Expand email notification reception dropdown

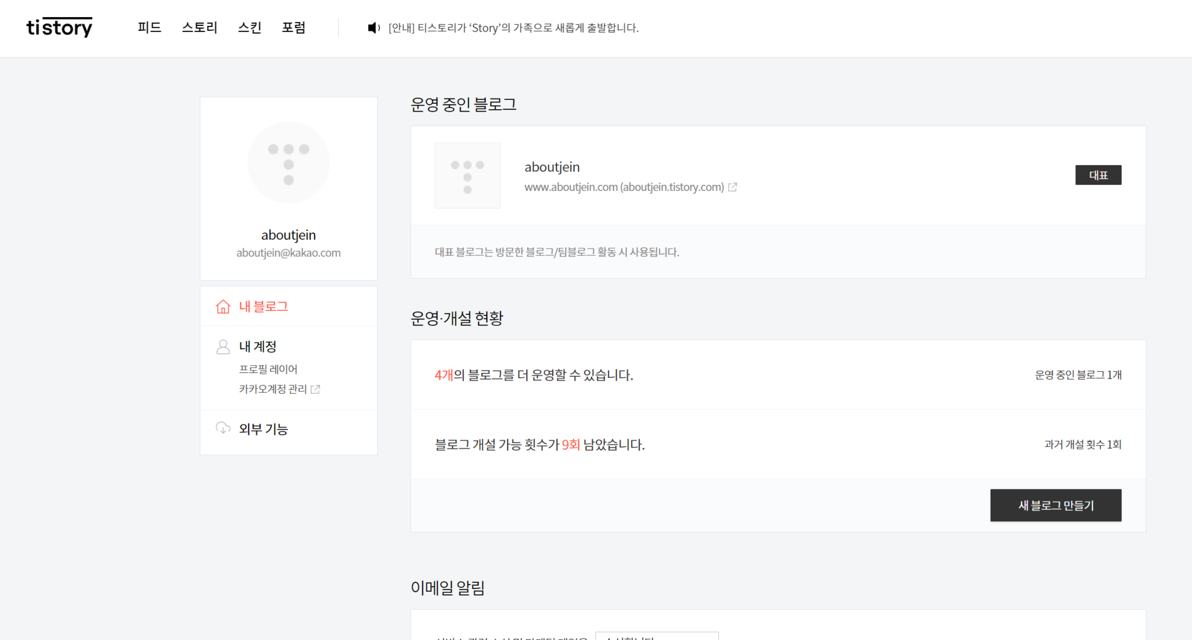pyautogui.click(x=656, y=636)
